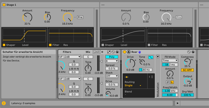The height and width of the screenshot is (108, 209).
Task: Toggle the Stage 1 activator square
Action: click(x=4, y=5)
